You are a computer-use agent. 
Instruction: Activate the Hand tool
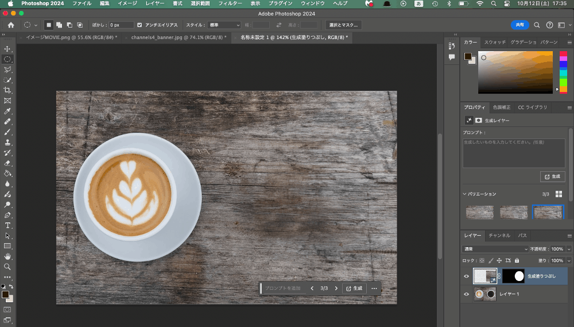[8, 256]
